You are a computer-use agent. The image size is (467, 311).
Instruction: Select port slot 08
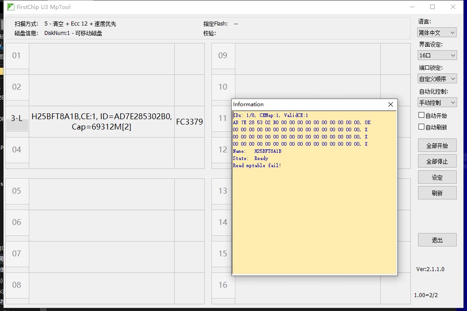point(17,285)
